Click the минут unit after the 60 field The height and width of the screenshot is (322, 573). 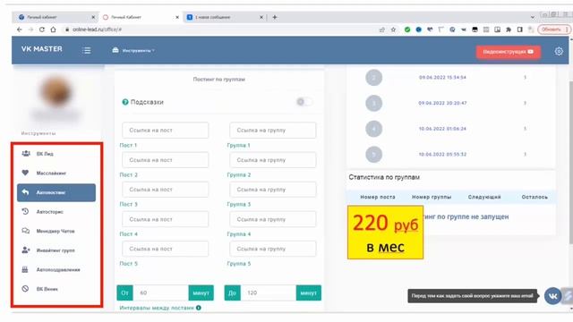click(x=201, y=292)
